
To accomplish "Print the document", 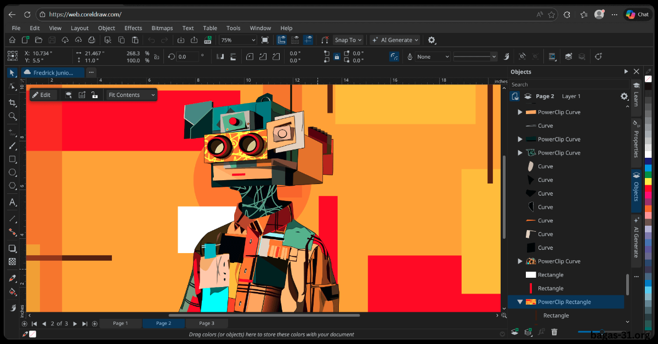I will [x=92, y=40].
